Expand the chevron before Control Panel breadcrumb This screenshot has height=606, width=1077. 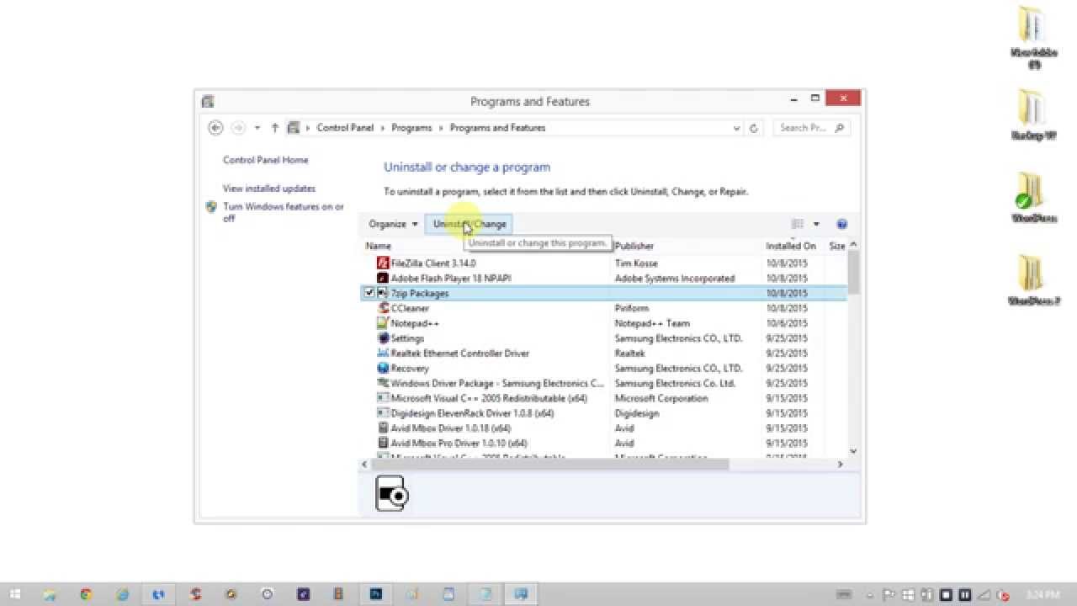point(308,128)
